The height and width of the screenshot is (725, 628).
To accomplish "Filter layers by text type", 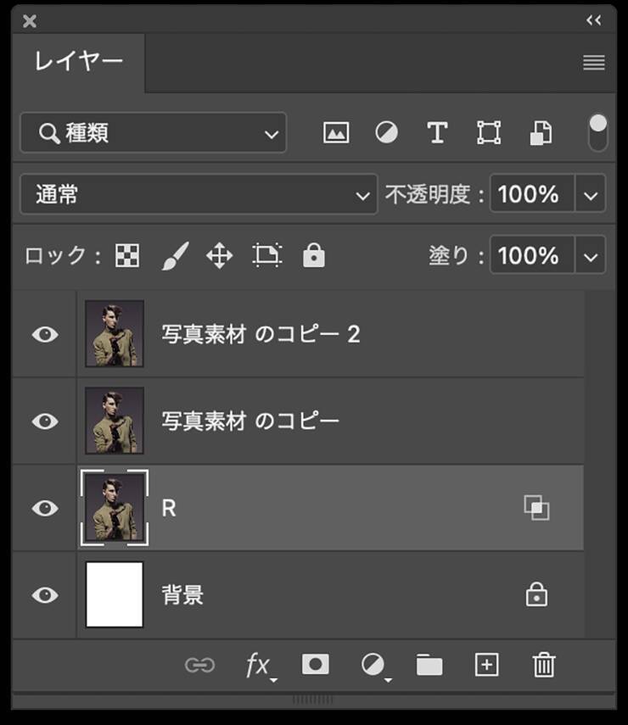I will click(x=437, y=133).
